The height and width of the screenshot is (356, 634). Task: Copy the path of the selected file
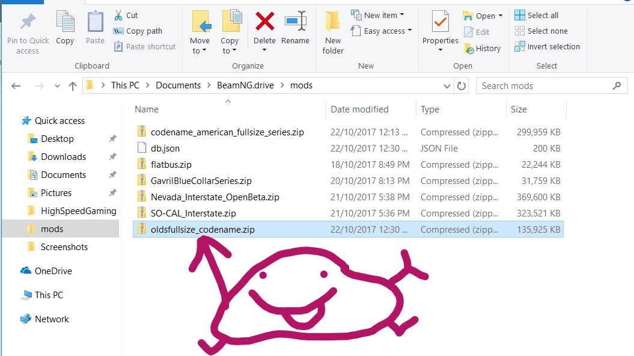pos(138,31)
